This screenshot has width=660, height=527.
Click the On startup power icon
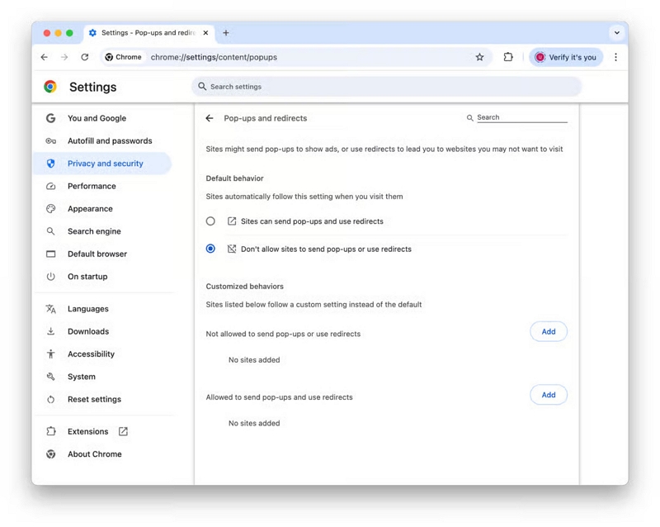pos(51,277)
